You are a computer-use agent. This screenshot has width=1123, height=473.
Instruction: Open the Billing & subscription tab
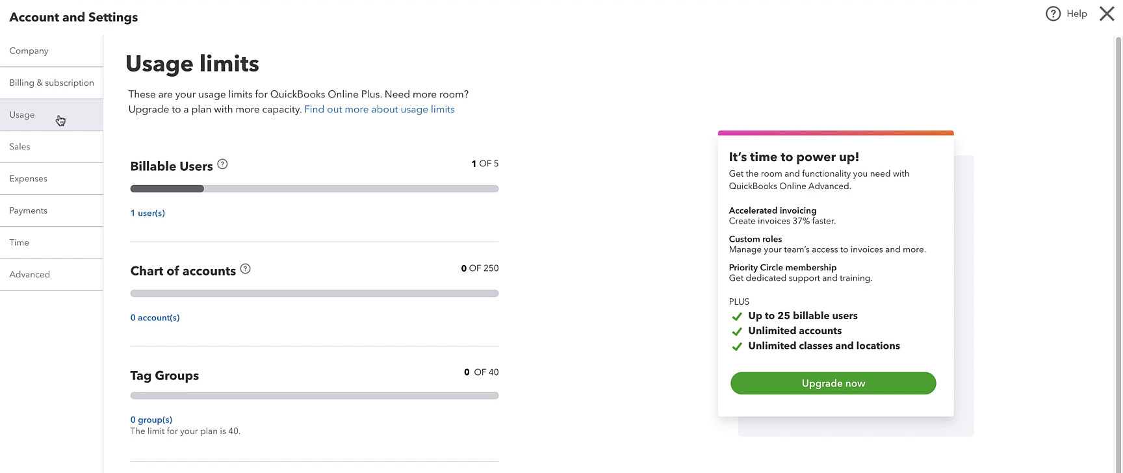tap(51, 83)
